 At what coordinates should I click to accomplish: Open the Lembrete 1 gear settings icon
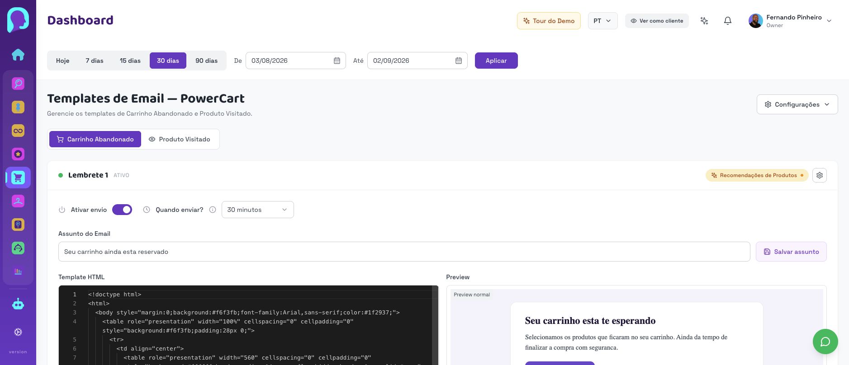pyautogui.click(x=820, y=175)
